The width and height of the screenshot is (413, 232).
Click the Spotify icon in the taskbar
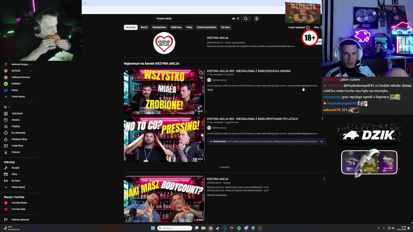(239, 228)
